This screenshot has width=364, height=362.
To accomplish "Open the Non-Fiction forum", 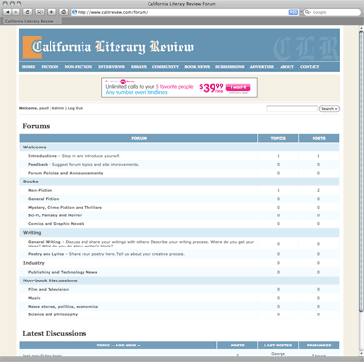I will pyautogui.click(x=40, y=190).
